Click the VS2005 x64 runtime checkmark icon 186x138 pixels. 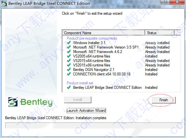69,56
